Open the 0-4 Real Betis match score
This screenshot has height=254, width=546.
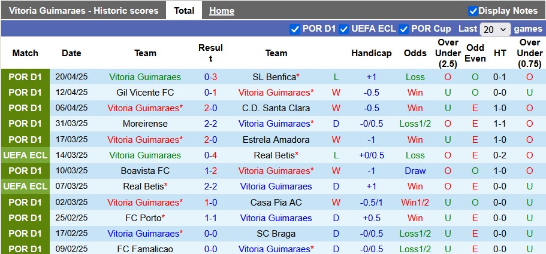point(210,155)
